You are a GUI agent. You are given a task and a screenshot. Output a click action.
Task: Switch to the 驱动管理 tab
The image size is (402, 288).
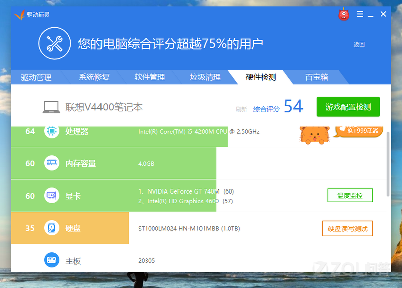(36, 77)
